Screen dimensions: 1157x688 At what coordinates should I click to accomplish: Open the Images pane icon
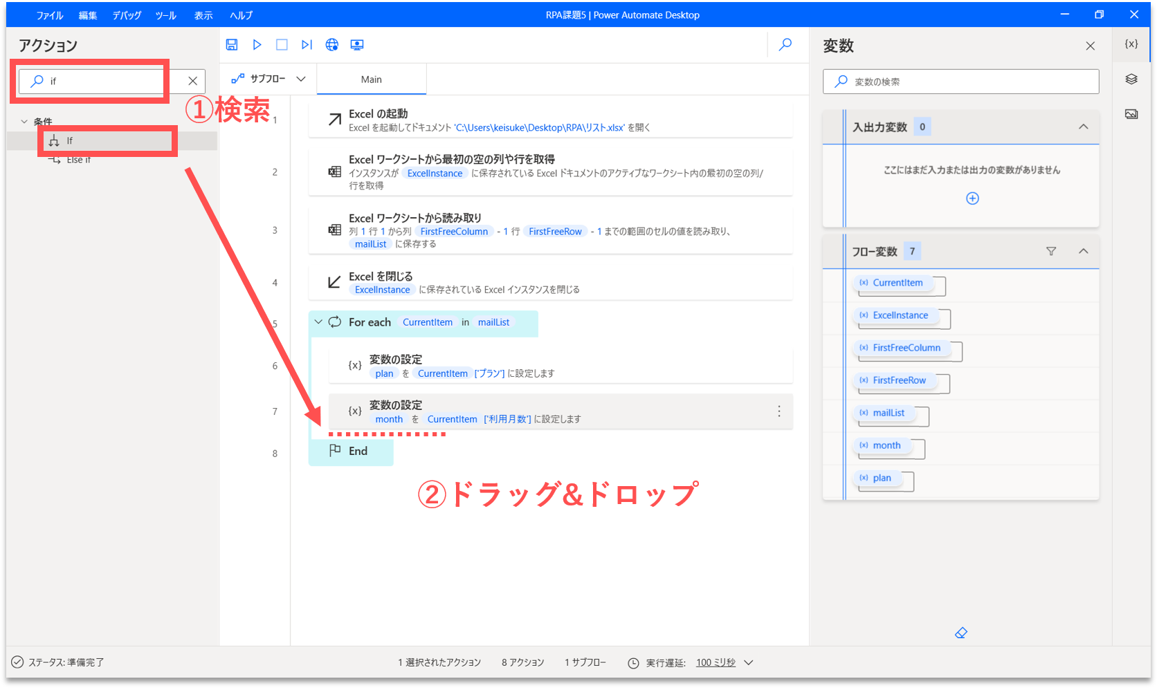(1131, 114)
